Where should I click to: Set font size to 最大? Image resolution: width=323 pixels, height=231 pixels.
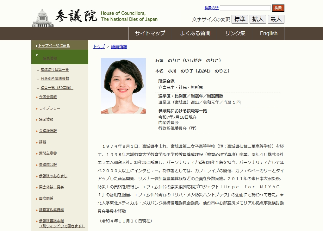tap(276, 19)
